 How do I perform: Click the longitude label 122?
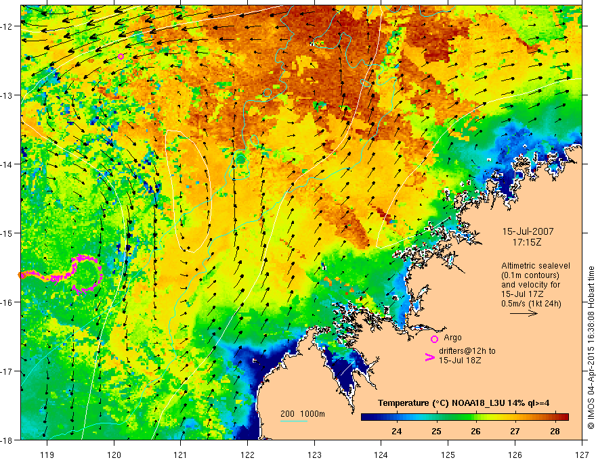click(247, 455)
